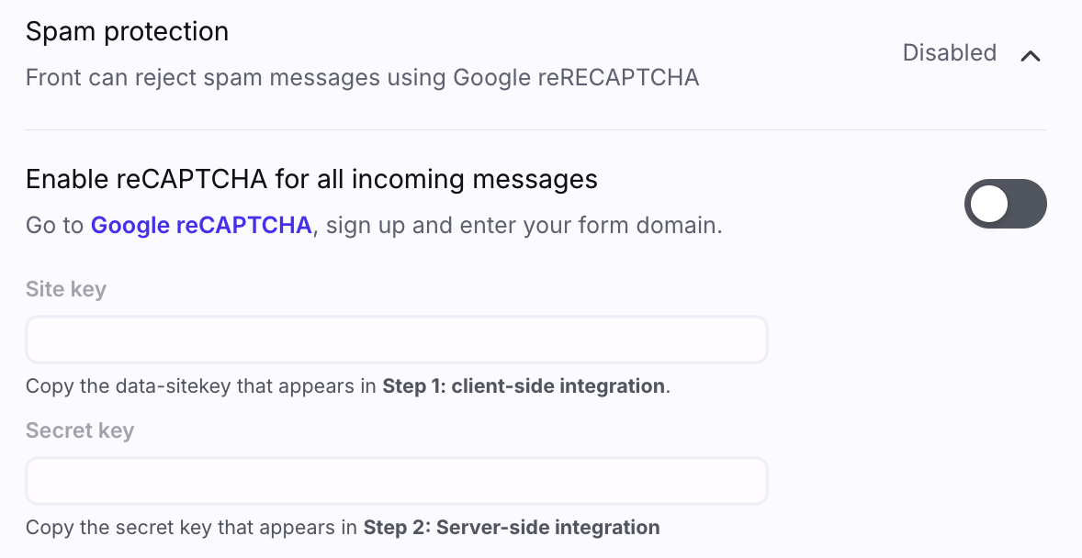
Task: Click the Secret key field label
Action: 80,430
